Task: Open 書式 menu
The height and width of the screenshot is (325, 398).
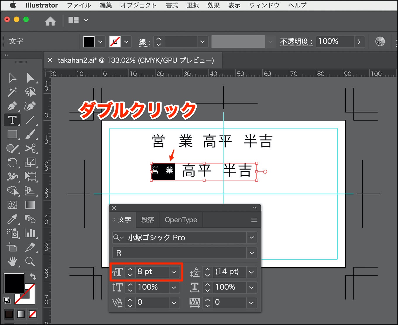Action: coord(172,5)
